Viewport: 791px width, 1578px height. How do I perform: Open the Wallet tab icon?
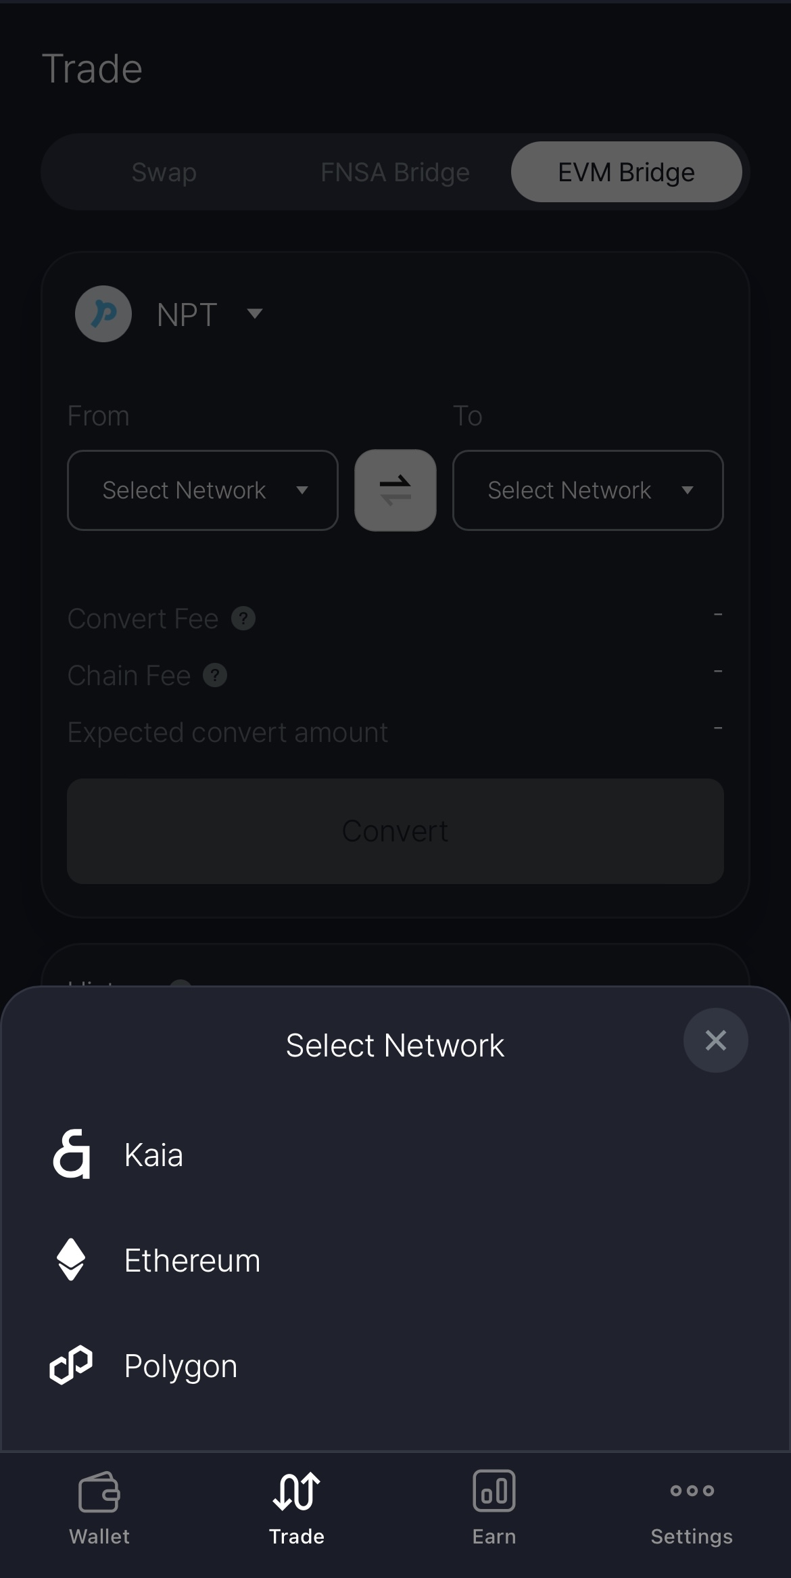pyautogui.click(x=99, y=1491)
